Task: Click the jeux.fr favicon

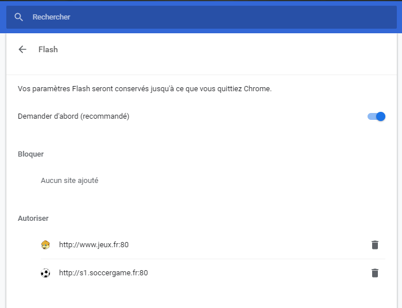Action: (x=45, y=245)
